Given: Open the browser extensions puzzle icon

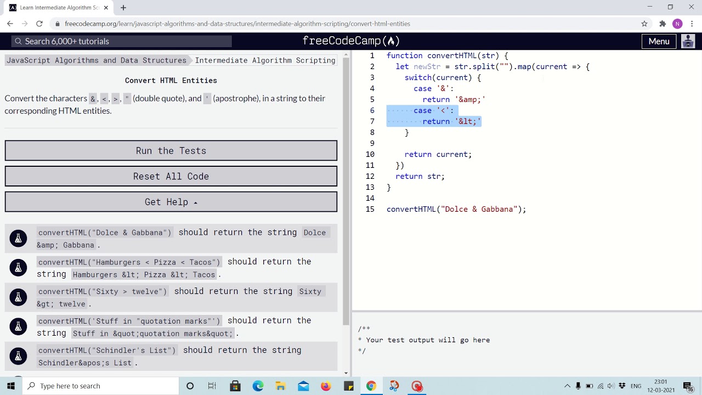Looking at the screenshot, I should [663, 24].
